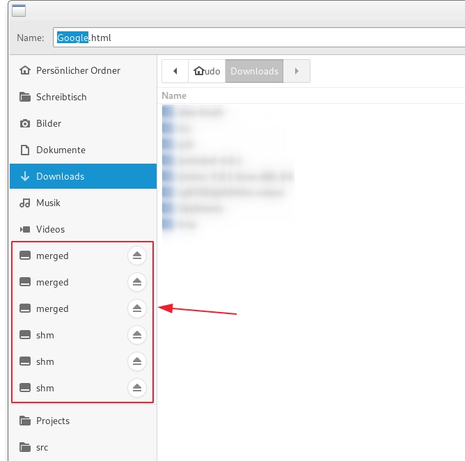Choose the Musik folder in sidebar

coord(48,203)
